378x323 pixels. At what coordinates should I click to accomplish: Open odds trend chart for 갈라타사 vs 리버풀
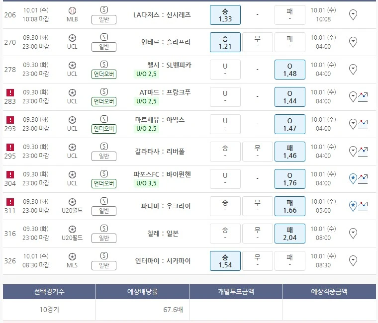363,151
